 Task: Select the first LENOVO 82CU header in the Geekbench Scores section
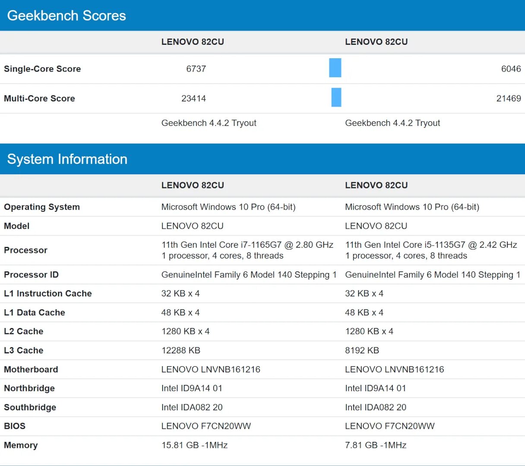coord(193,42)
